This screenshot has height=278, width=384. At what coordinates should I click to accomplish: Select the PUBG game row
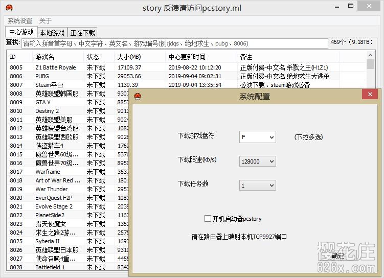point(187,76)
